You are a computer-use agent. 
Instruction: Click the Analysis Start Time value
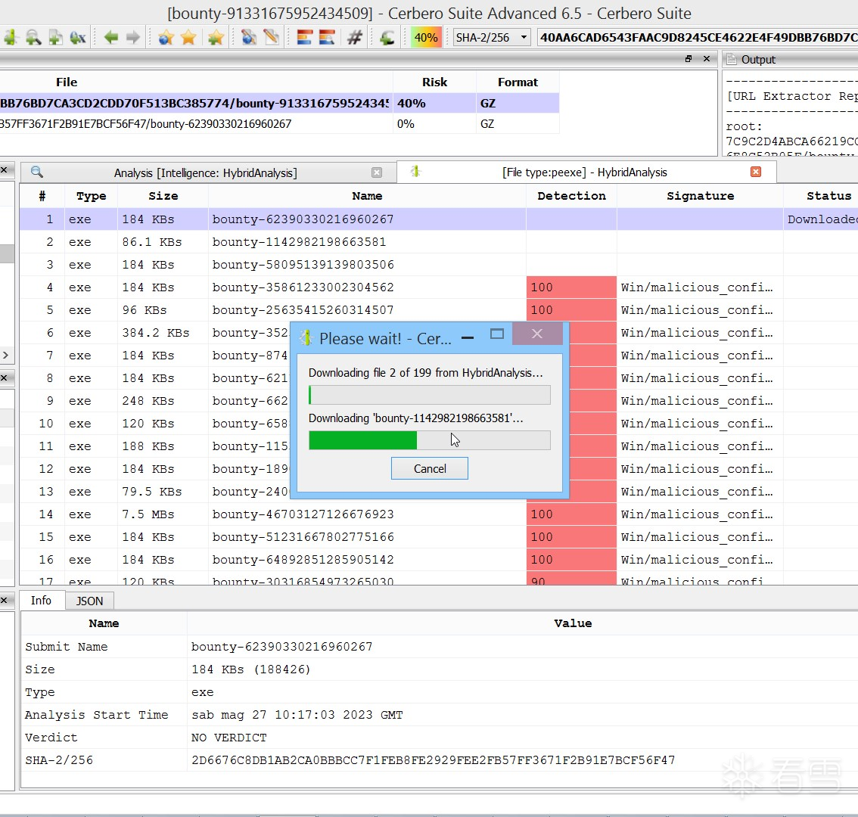297,715
